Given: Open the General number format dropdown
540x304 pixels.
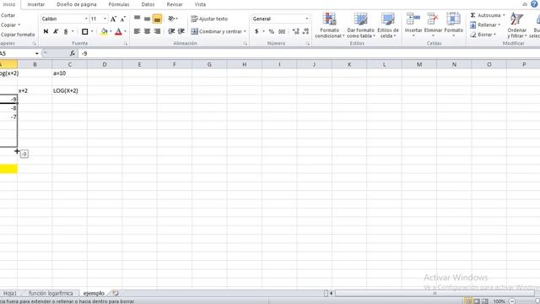Looking at the screenshot, I should [x=306, y=19].
